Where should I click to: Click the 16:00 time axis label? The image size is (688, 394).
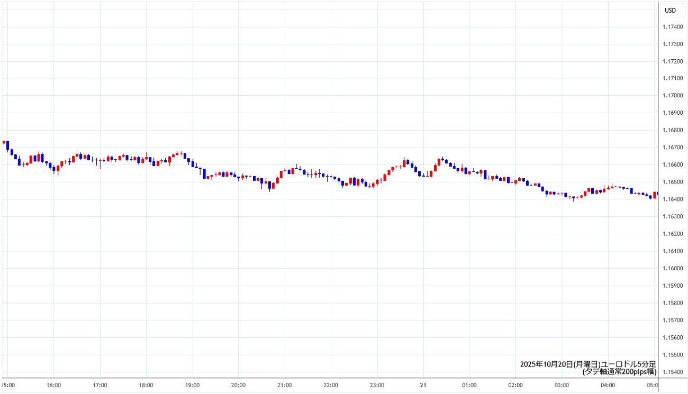tap(54, 385)
